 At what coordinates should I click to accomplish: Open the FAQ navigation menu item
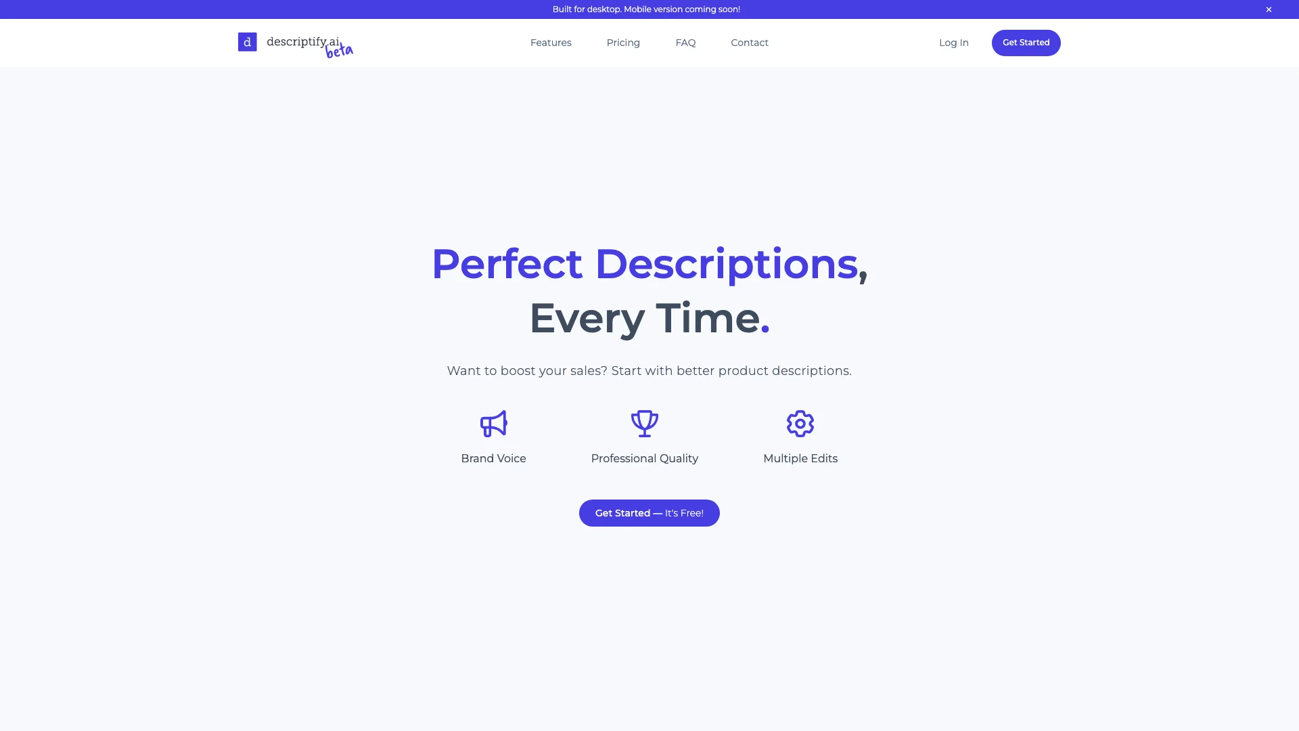click(685, 42)
